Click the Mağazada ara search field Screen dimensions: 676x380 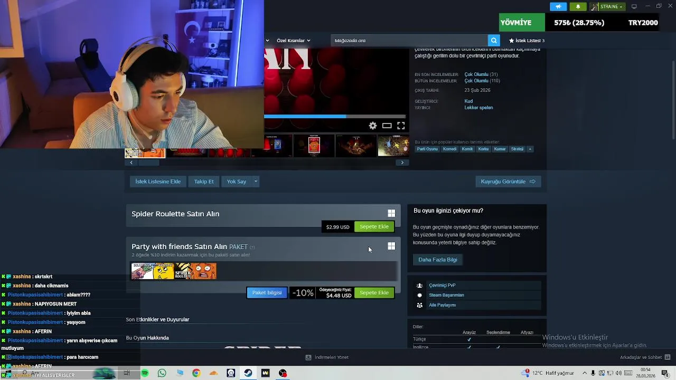410,41
